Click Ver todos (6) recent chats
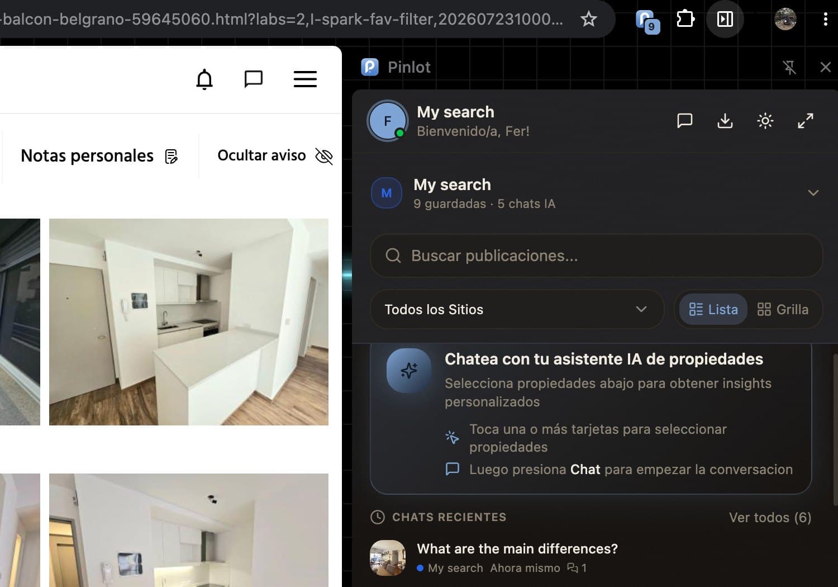 770,518
